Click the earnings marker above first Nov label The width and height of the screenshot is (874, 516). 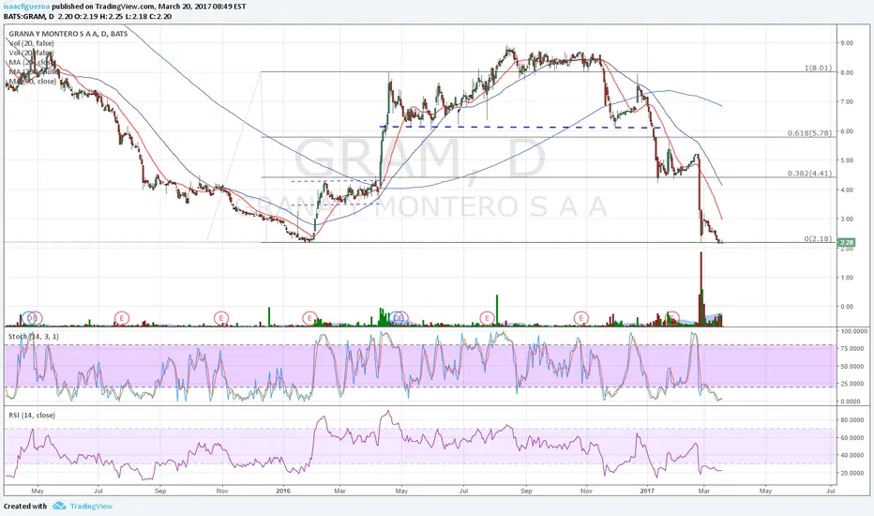(x=222, y=318)
